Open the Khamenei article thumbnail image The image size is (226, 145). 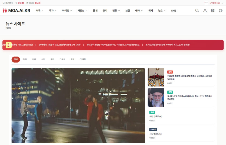click(x=156, y=97)
